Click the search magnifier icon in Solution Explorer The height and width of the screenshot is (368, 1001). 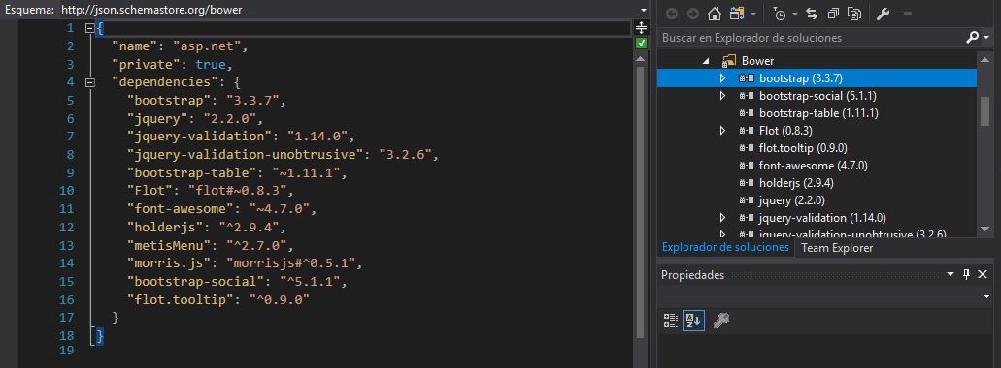pyautogui.click(x=971, y=38)
